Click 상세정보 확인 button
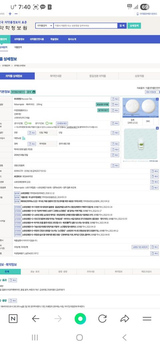This screenshot has width=160, height=347. coord(62,123)
